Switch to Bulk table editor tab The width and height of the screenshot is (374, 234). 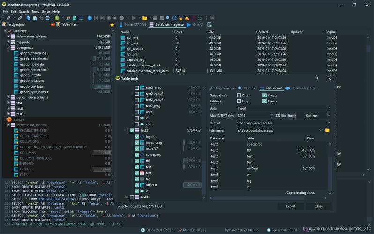click(300, 88)
